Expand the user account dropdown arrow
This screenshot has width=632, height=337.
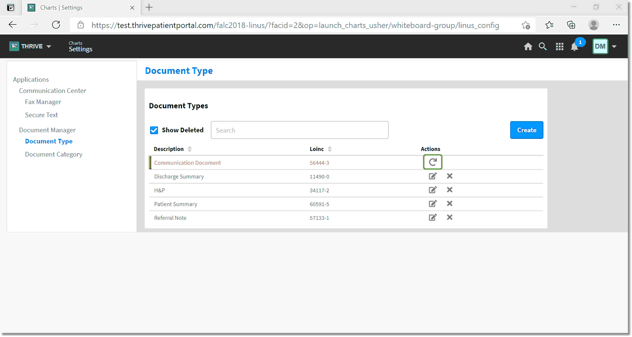[614, 47]
